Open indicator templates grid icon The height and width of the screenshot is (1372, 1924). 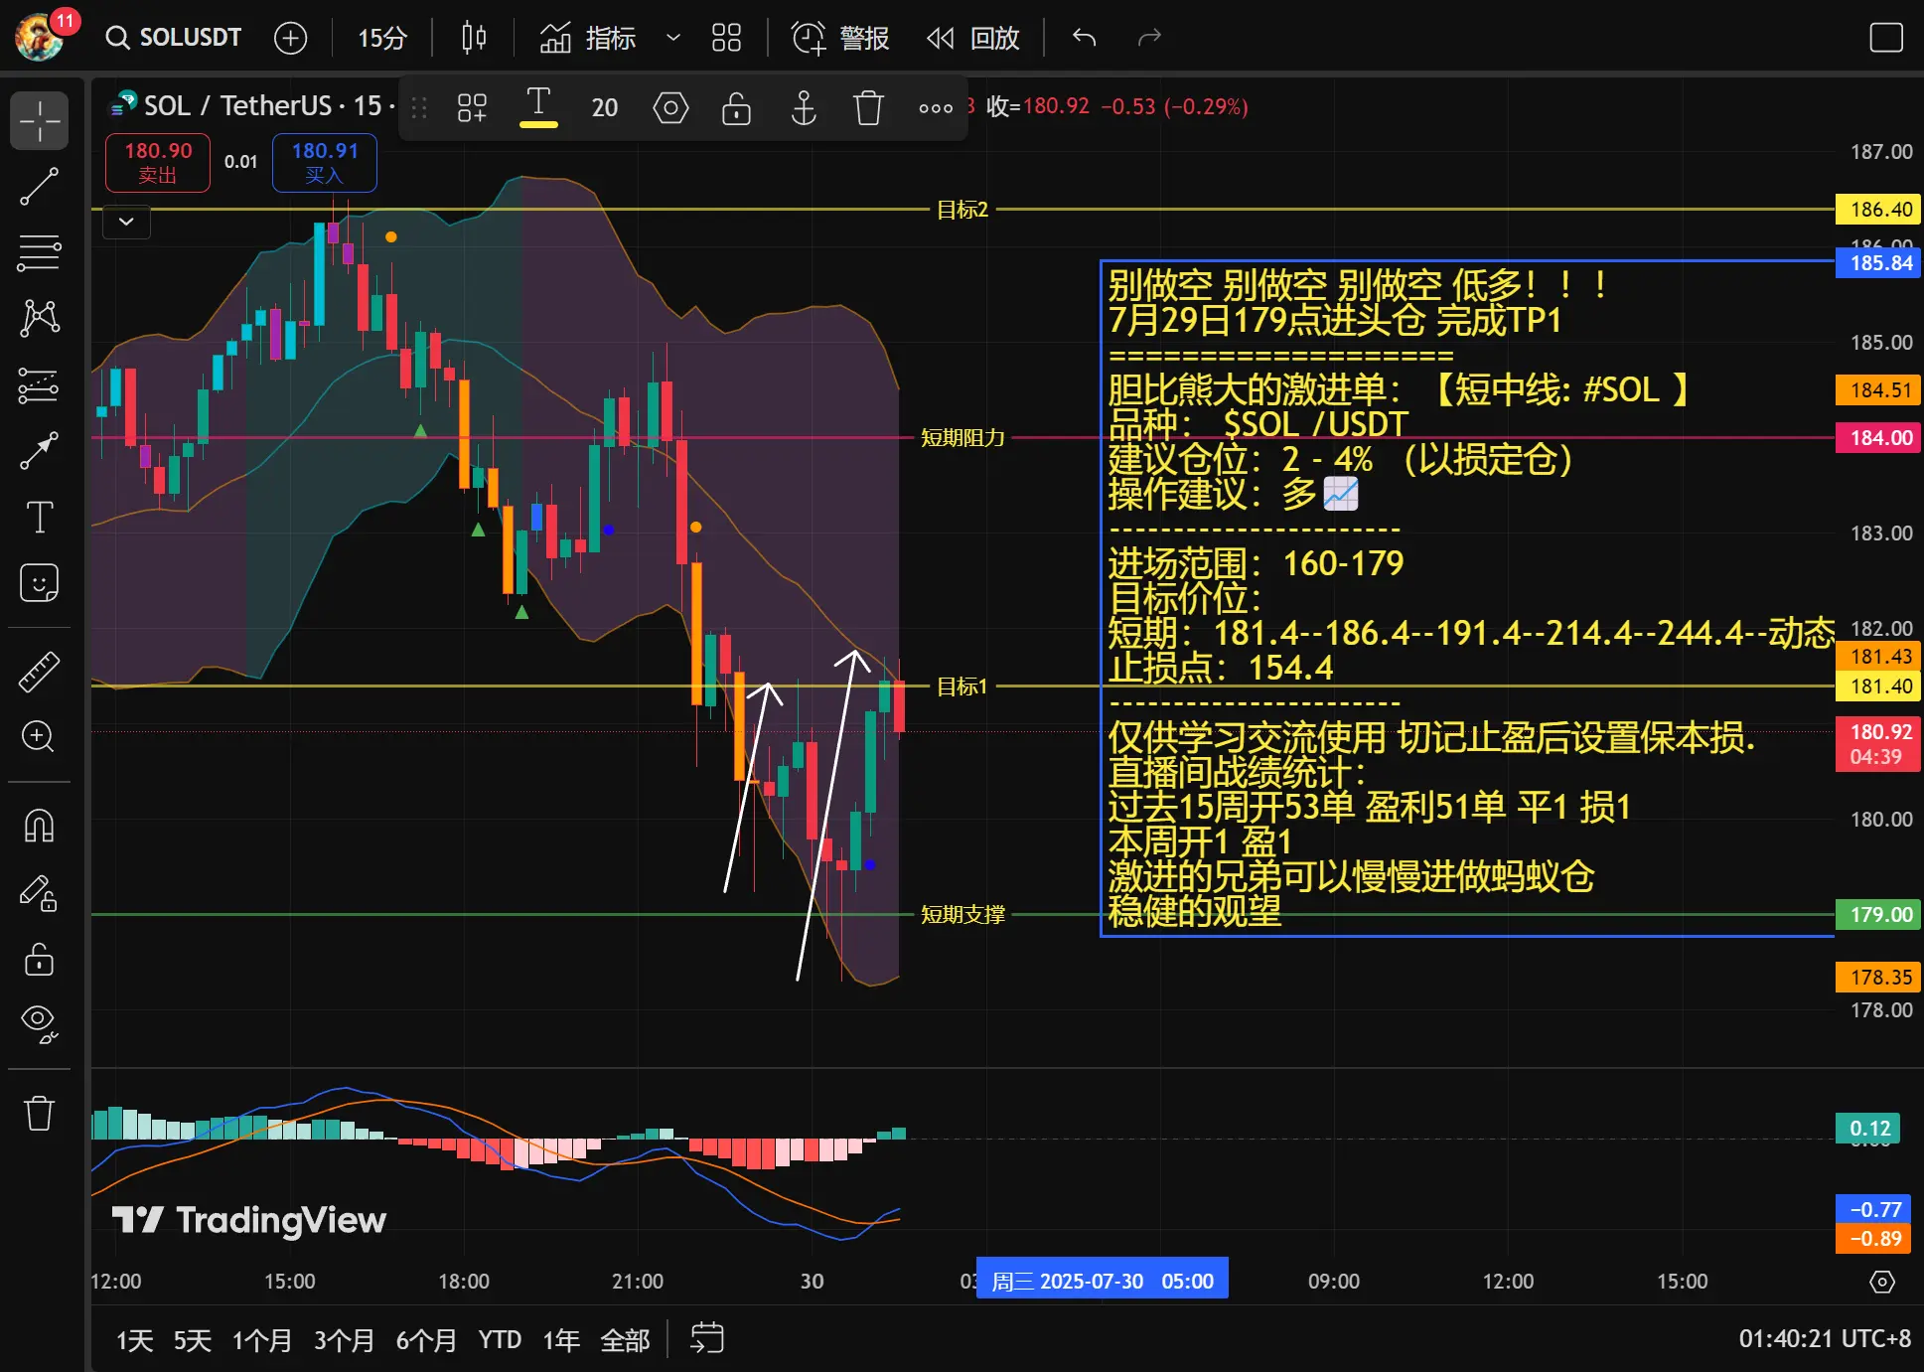click(x=726, y=38)
